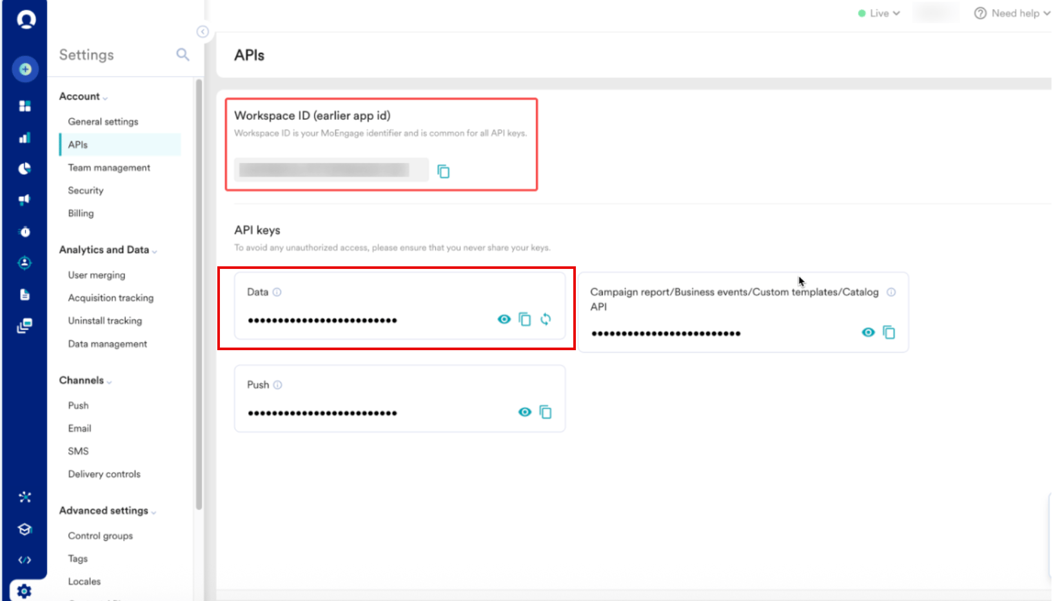Click info icon next to Data

pos(277,292)
